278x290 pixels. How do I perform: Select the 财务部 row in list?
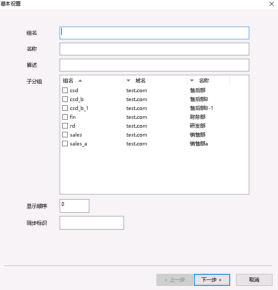point(198,117)
